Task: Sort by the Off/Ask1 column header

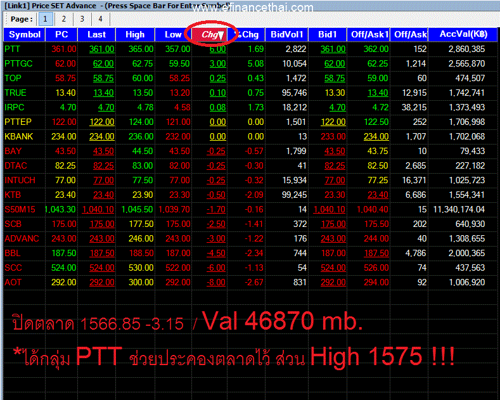Action: tap(368, 34)
